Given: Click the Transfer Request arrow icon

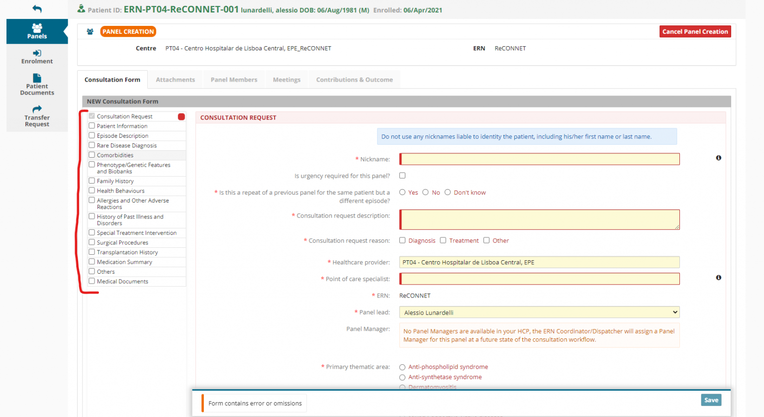Looking at the screenshot, I should (37, 109).
